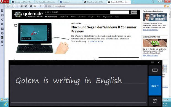Click the handwritten word English
This screenshot has height=107, width=171.
point(109,81)
